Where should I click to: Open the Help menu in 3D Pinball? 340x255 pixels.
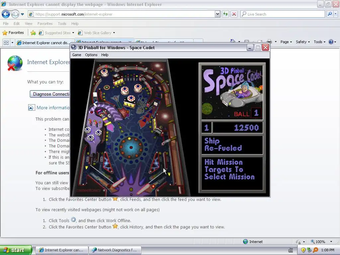pos(105,55)
